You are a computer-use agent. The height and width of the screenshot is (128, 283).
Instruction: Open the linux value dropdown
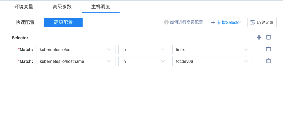pyautogui.click(x=212, y=50)
